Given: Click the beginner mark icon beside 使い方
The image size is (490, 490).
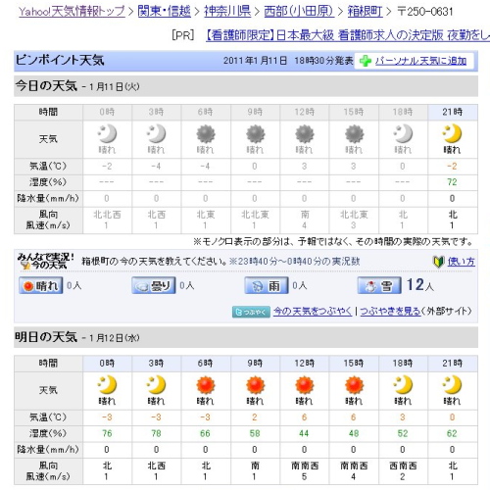Looking at the screenshot, I should (438, 262).
